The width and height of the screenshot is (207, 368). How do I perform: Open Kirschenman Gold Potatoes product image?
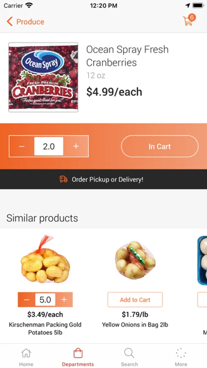tap(45, 259)
